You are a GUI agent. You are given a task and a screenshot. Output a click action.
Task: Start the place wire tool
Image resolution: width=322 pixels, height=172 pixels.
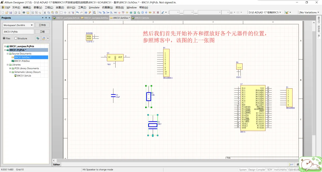pyautogui.click(x=100, y=12)
